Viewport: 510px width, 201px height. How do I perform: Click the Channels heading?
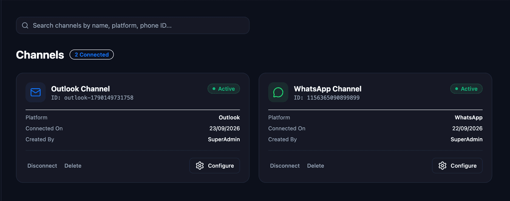point(40,55)
